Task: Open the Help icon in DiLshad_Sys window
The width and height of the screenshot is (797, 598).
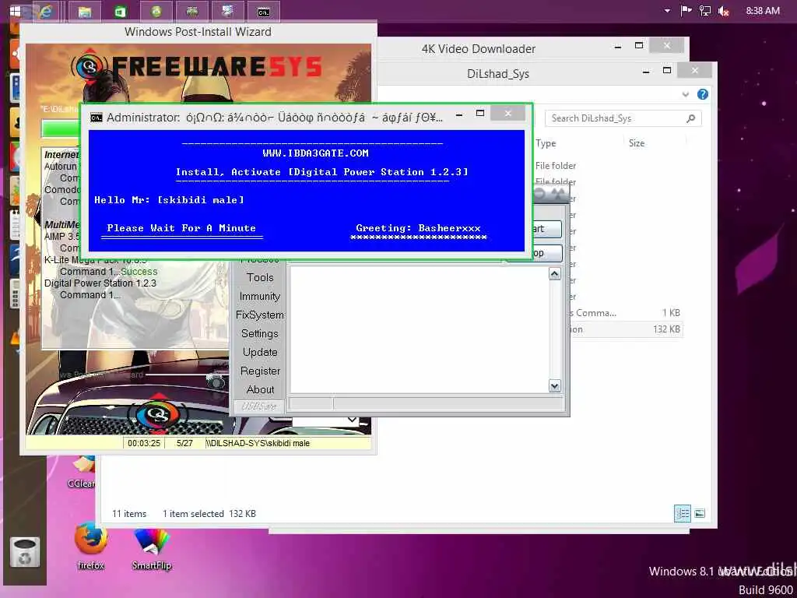Action: [703, 94]
